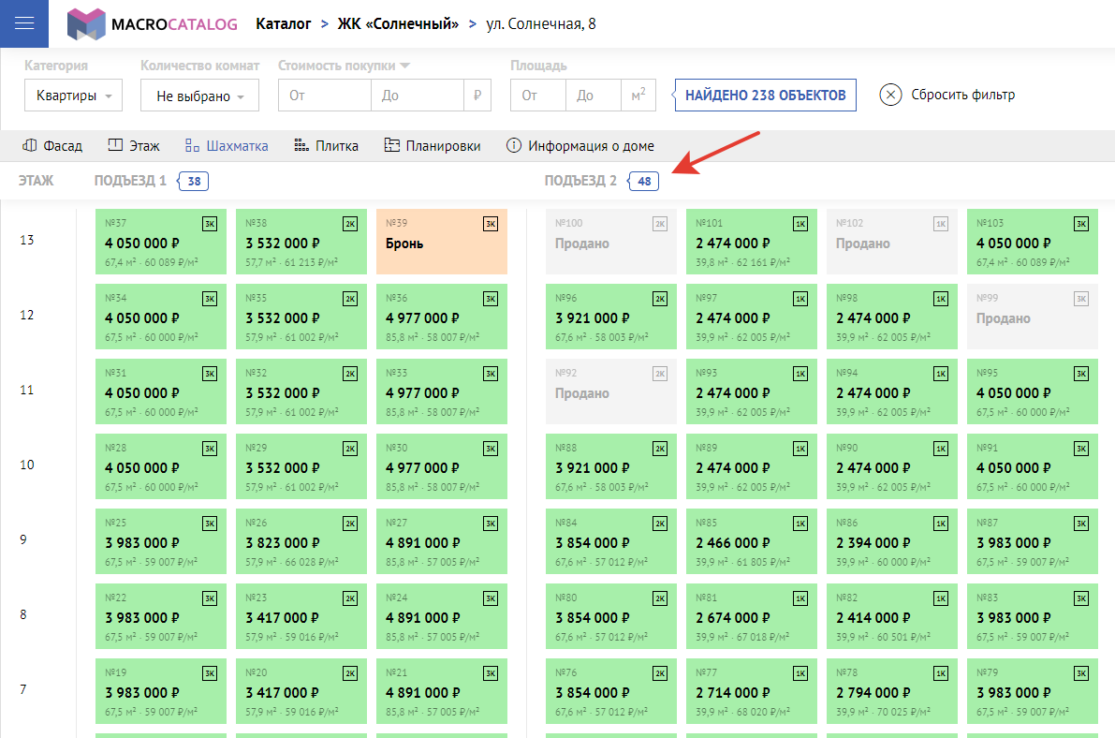Switch to Этаж view
The height and width of the screenshot is (738, 1115).
click(134, 146)
